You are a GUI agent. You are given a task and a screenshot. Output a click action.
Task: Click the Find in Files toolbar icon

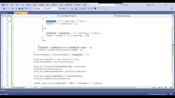(x=72, y=8)
